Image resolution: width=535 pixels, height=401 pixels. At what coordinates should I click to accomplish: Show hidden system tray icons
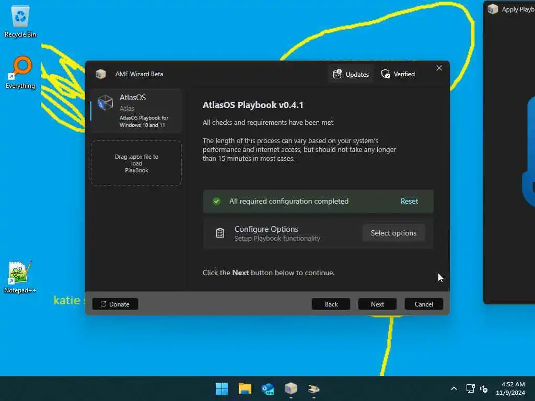coord(454,388)
